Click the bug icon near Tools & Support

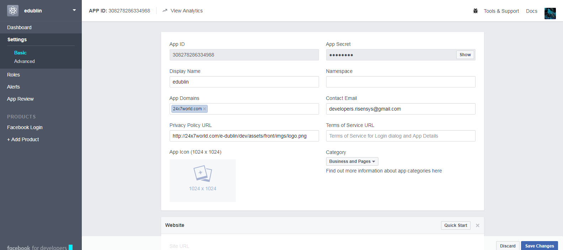(x=476, y=11)
